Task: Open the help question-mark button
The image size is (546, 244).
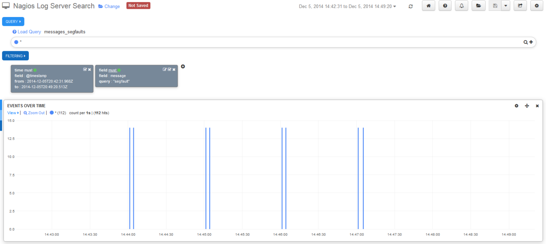Action: click(445, 6)
